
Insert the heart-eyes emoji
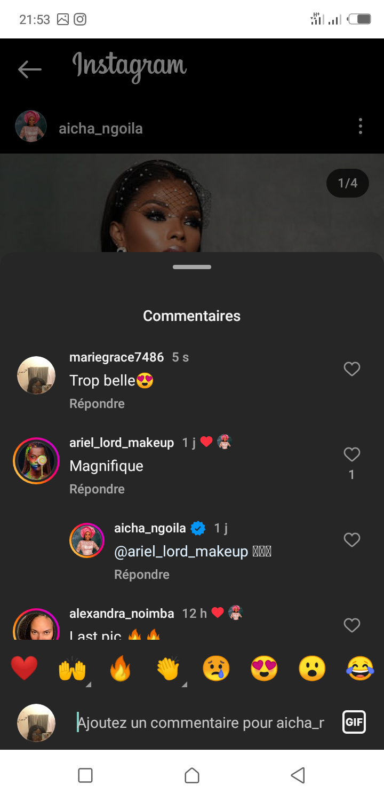(264, 668)
